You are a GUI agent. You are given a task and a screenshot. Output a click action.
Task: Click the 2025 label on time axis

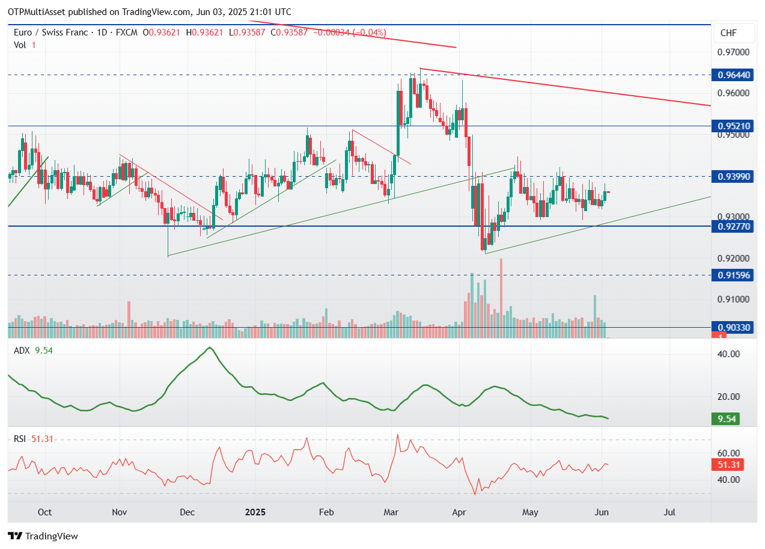click(255, 512)
